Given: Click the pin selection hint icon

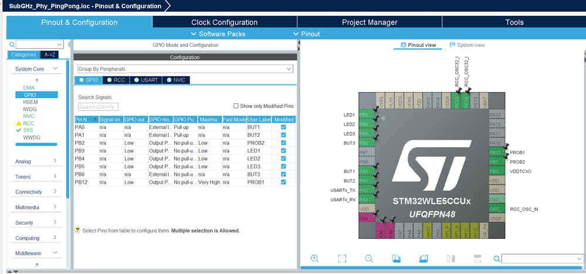Looking at the screenshot, I should [x=77, y=230].
